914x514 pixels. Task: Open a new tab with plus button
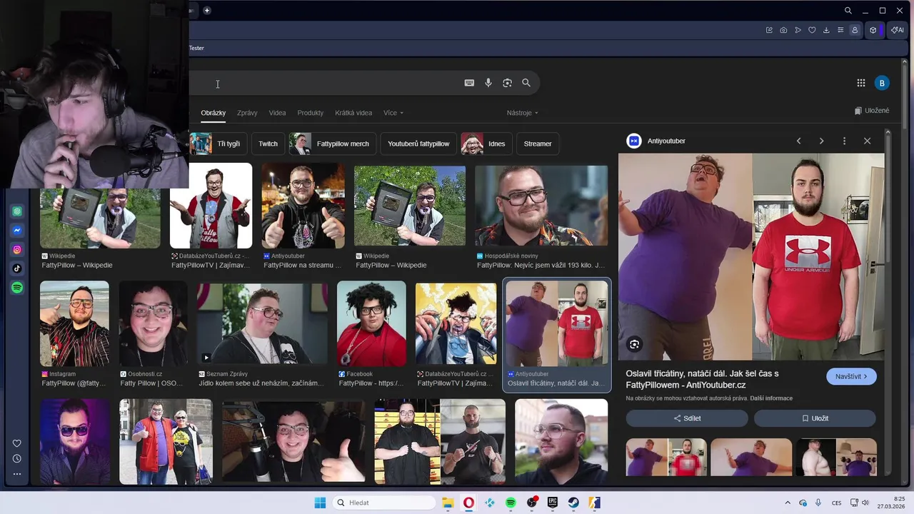(207, 11)
